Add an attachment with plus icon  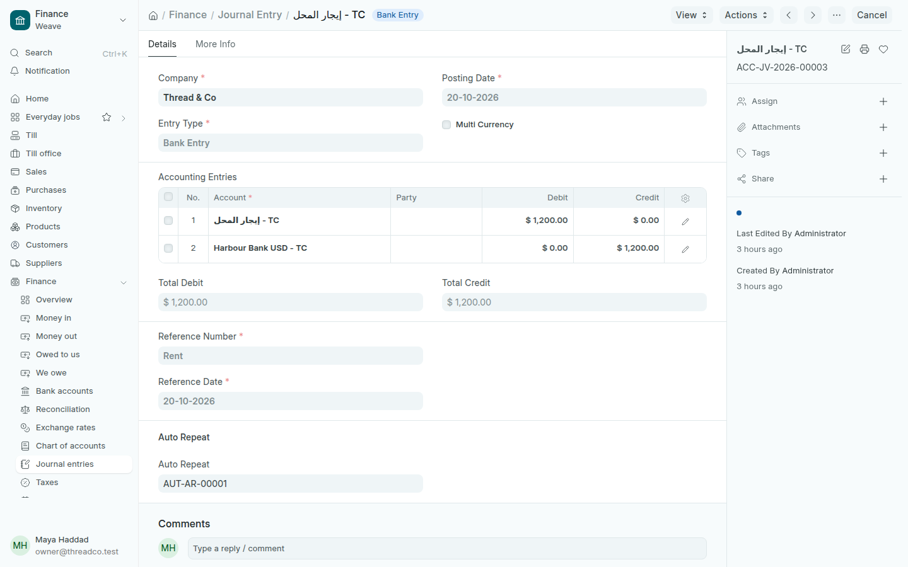pyautogui.click(x=883, y=127)
